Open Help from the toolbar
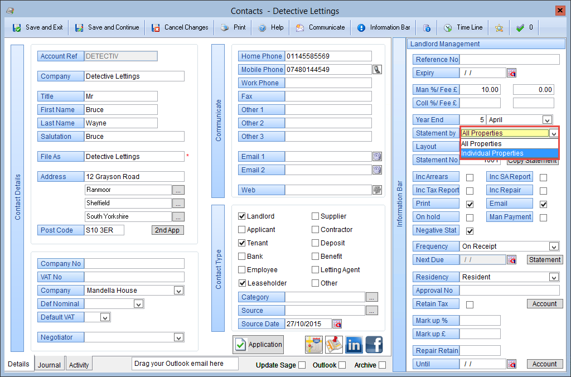The height and width of the screenshot is (377, 571). pos(271,27)
